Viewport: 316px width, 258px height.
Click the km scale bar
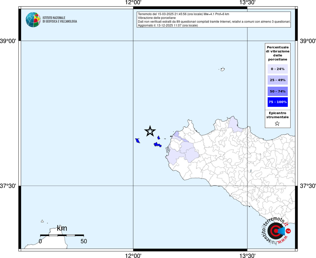62,235
